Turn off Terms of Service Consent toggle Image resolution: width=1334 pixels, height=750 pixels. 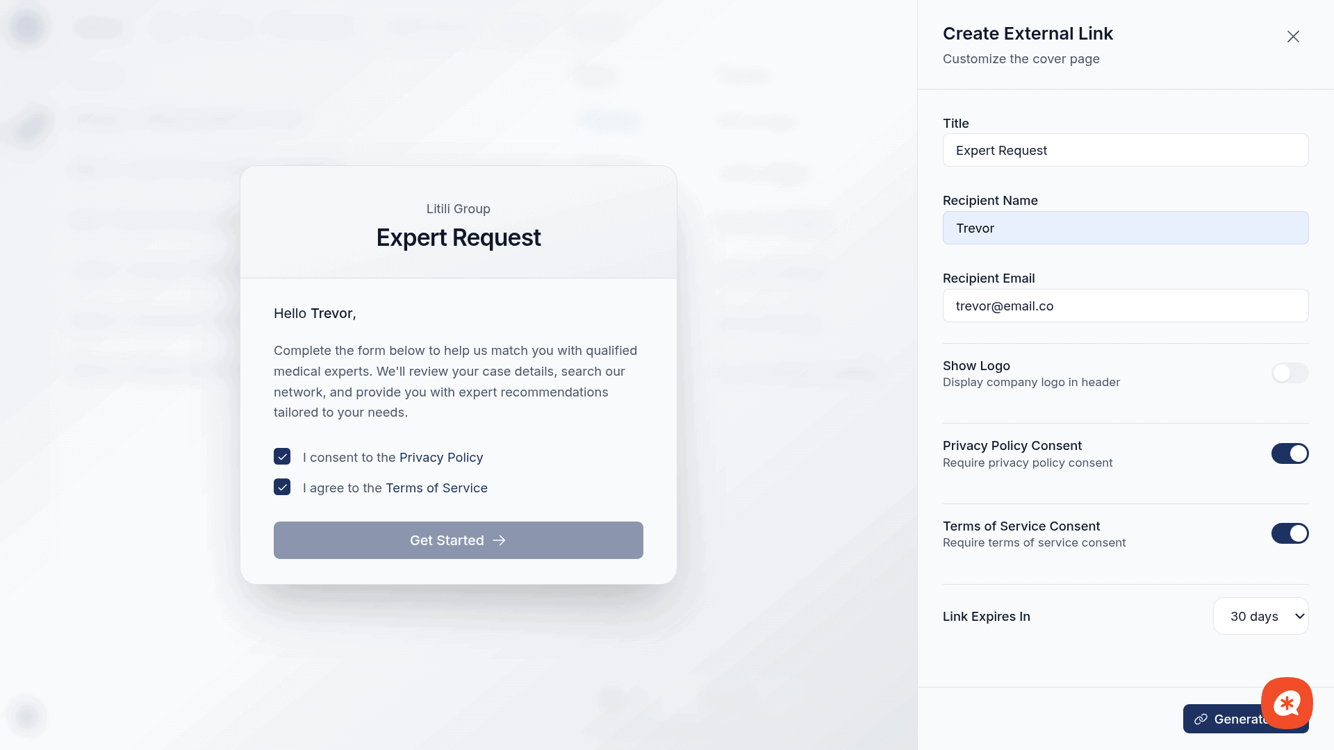(1290, 533)
